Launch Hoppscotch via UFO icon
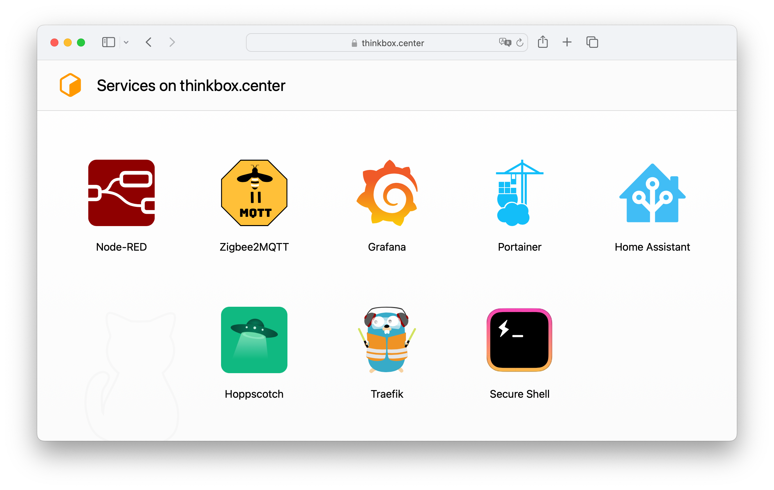 (254, 340)
